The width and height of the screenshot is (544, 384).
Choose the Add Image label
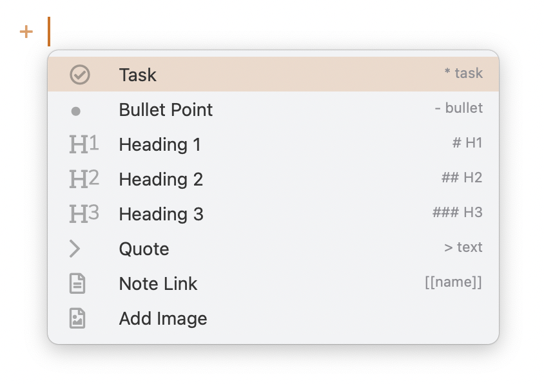tap(163, 318)
